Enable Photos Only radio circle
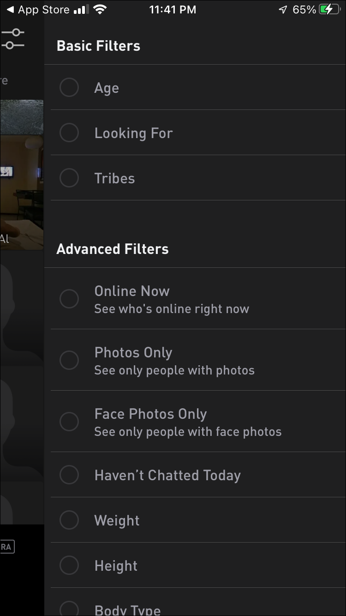 coord(69,360)
